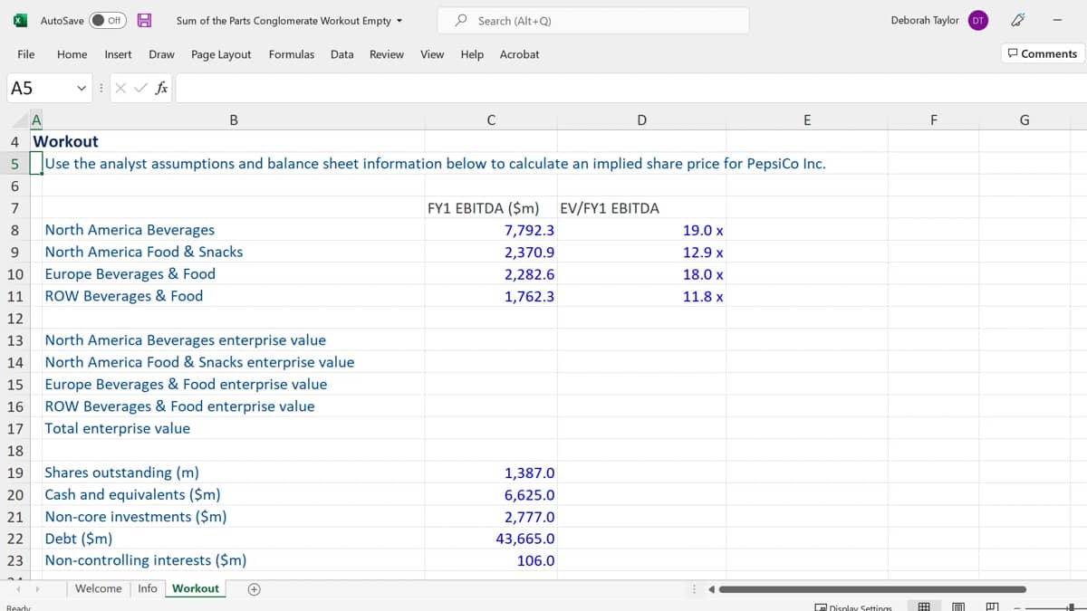This screenshot has width=1087, height=611.
Task: Click the Insert Function fx icon
Action: tap(160, 88)
